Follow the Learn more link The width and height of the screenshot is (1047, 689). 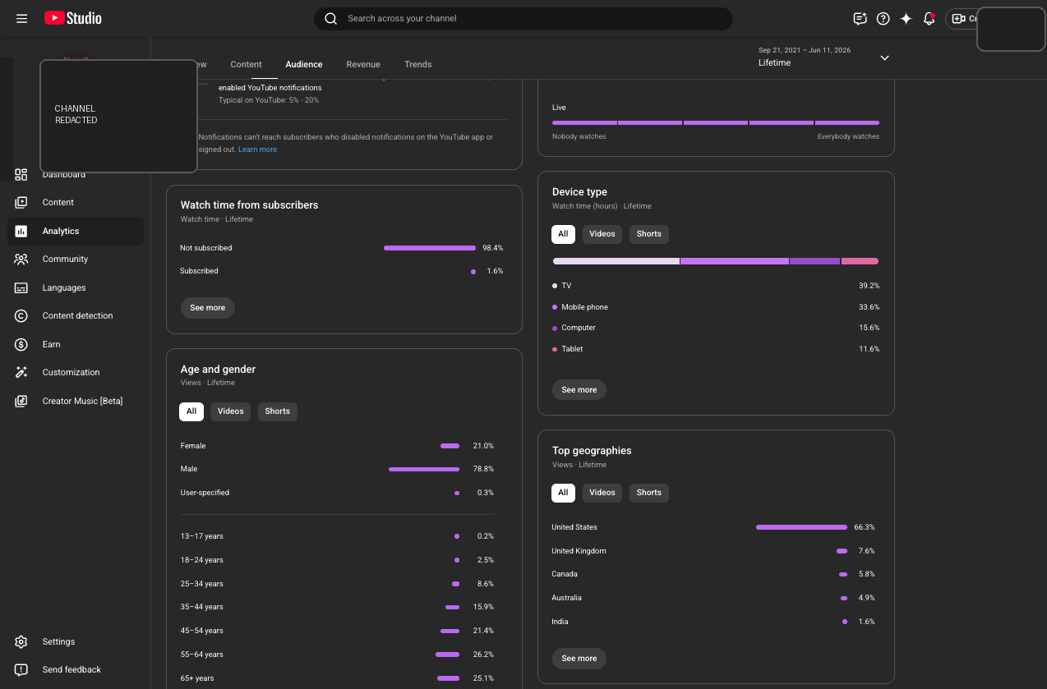click(258, 149)
